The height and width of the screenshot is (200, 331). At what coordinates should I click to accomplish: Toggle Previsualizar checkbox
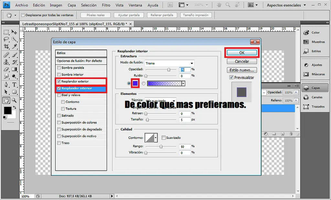click(x=231, y=78)
